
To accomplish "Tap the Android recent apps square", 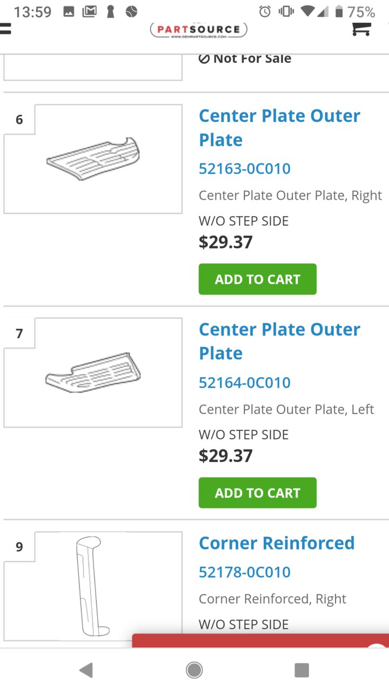I will [301, 670].
